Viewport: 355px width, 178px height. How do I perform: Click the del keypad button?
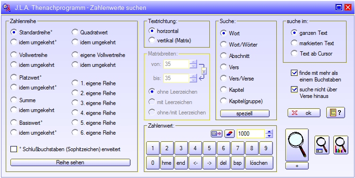[x=223, y=162]
